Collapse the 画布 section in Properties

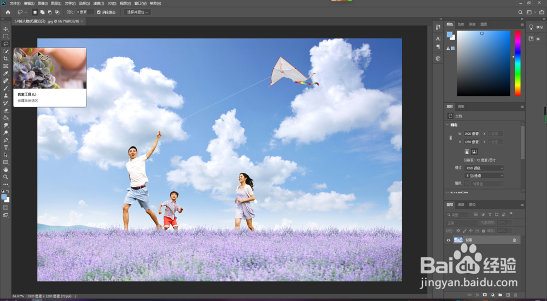447,125
